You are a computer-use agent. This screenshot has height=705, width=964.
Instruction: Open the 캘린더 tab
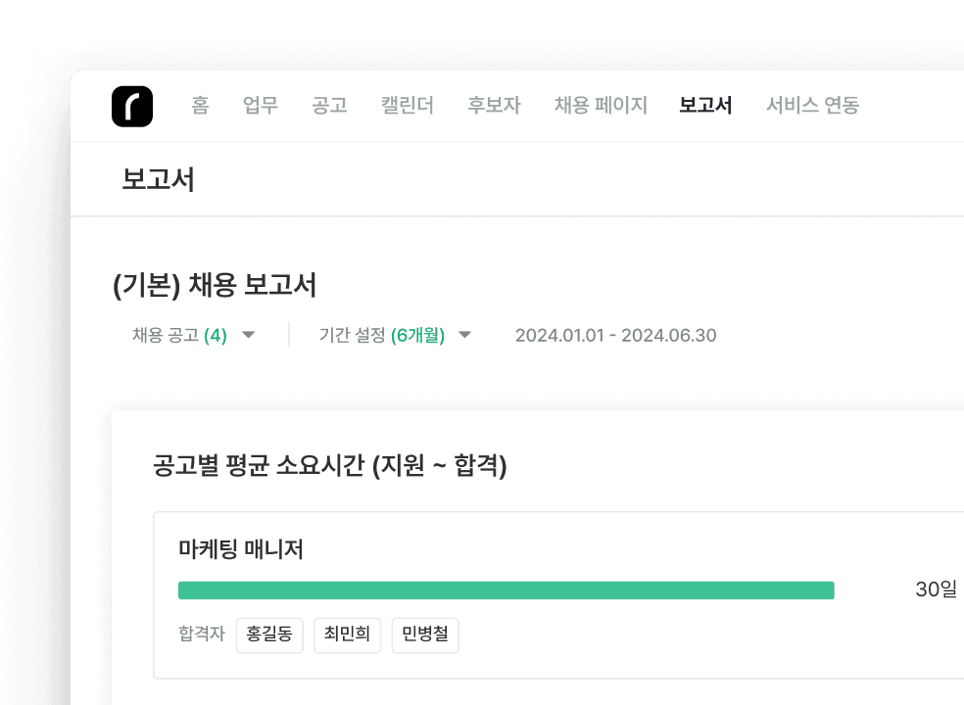(x=407, y=106)
